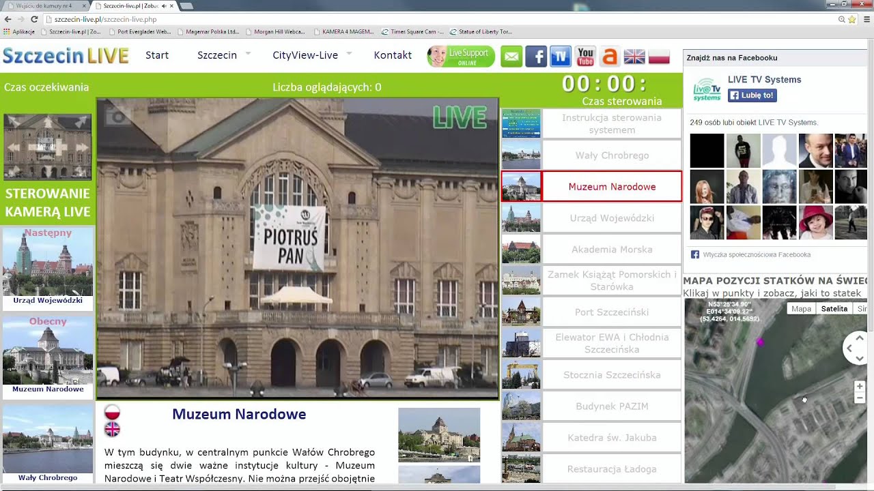Click the map zoom in plus button

pyautogui.click(x=860, y=387)
